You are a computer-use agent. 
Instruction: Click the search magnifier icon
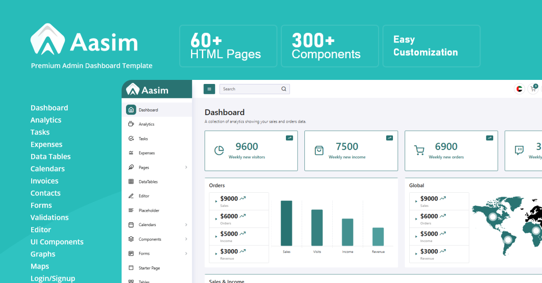(x=284, y=89)
